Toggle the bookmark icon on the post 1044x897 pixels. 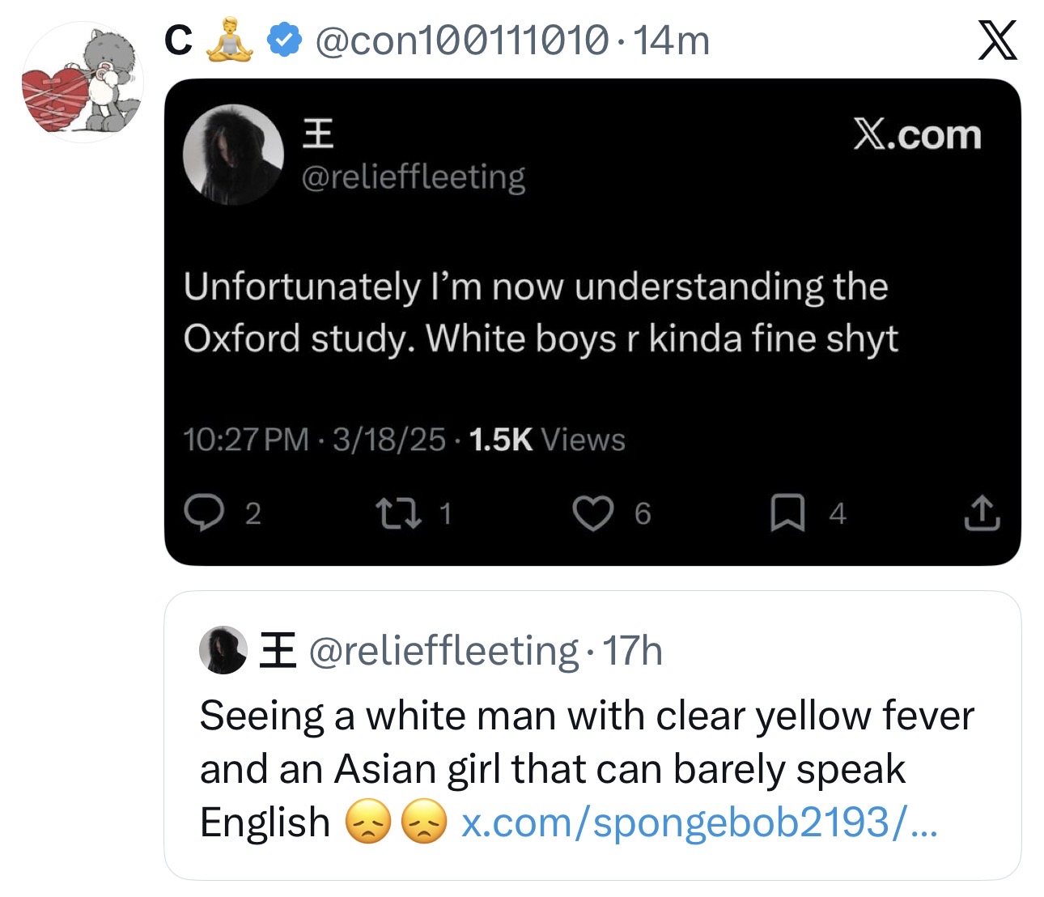(x=787, y=513)
